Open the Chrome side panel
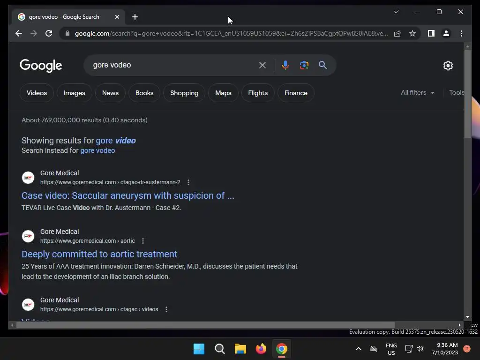The height and width of the screenshot is (360, 480). [431, 33]
